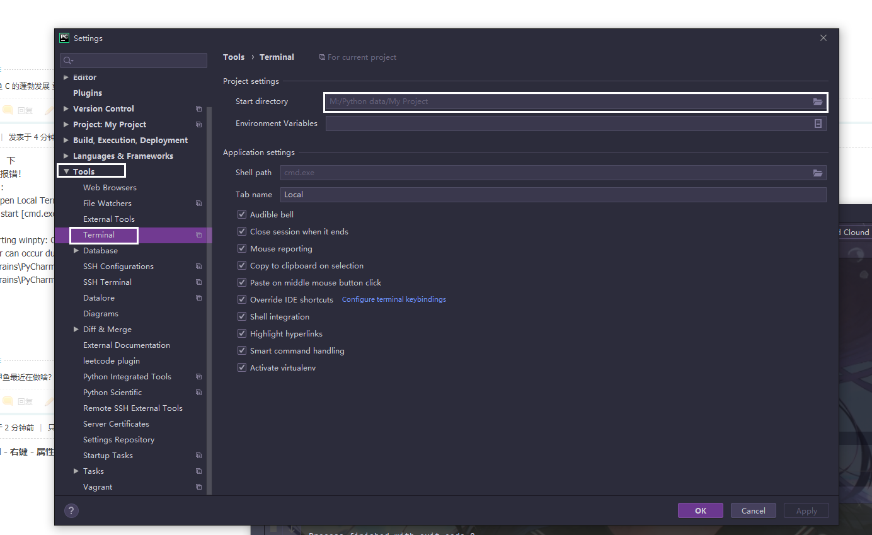Disable Mouse reporting checkbox
This screenshot has width=872, height=535.
tap(242, 249)
